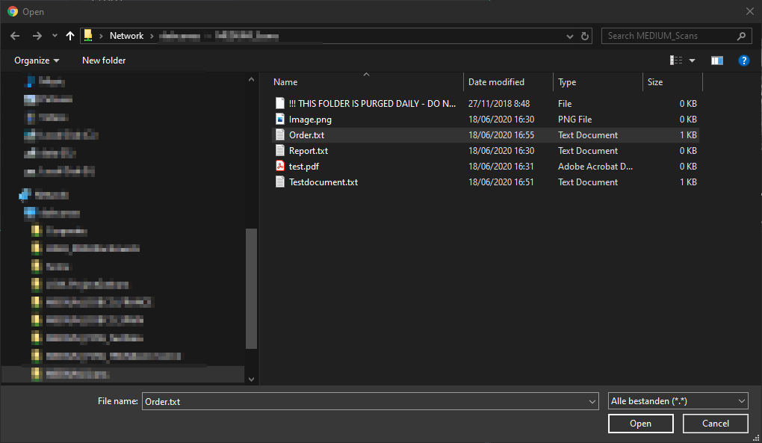Toggle the preview pane icon
Image resolution: width=762 pixels, height=443 pixels.
(x=717, y=61)
